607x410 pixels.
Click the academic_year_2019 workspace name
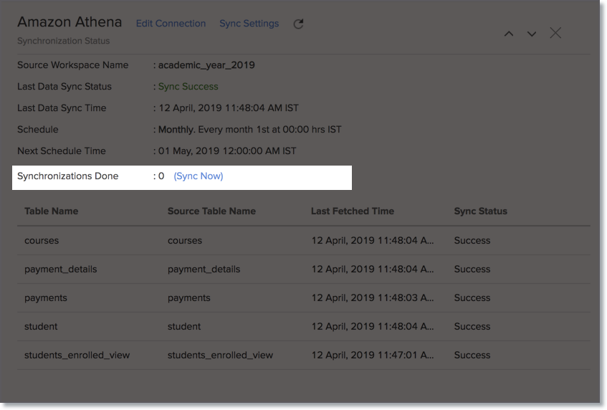tap(206, 65)
